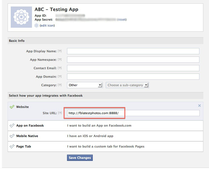Open the (edit icon) link
The width and height of the screenshot is (209, 169).
[x=47, y=25]
